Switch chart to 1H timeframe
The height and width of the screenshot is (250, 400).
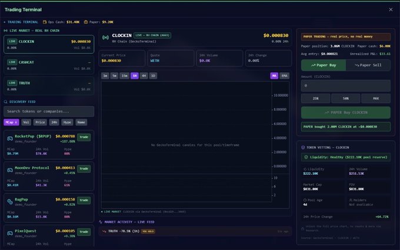[135, 76]
